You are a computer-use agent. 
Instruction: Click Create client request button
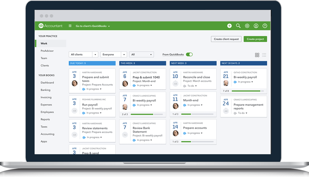[226, 39]
